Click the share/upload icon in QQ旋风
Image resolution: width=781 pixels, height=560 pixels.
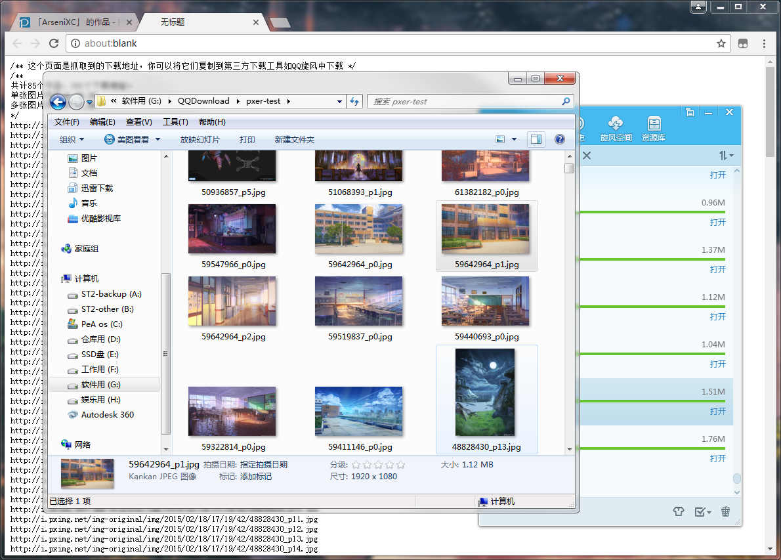tap(679, 511)
